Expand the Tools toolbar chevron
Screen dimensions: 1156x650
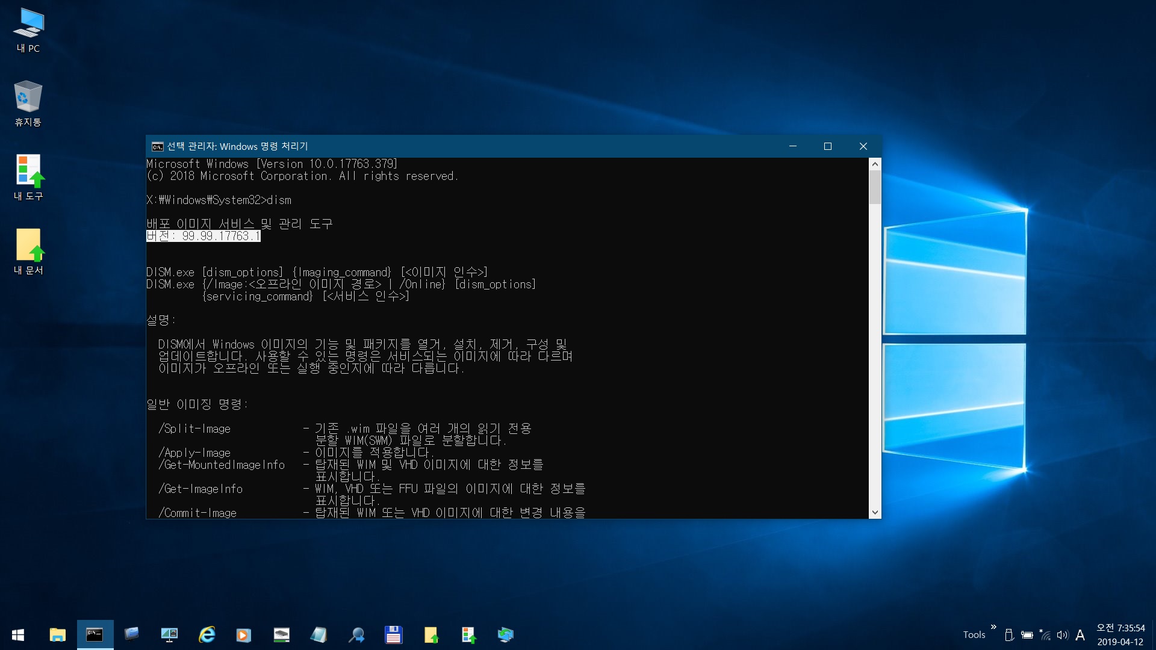(993, 627)
